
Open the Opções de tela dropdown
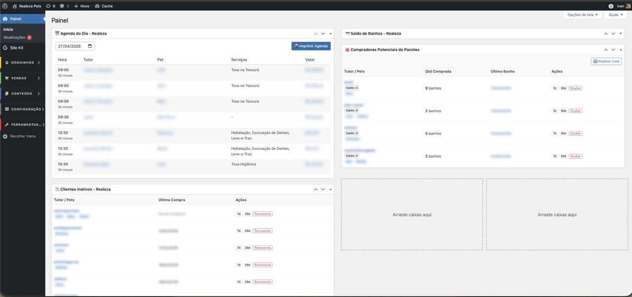[x=583, y=15]
